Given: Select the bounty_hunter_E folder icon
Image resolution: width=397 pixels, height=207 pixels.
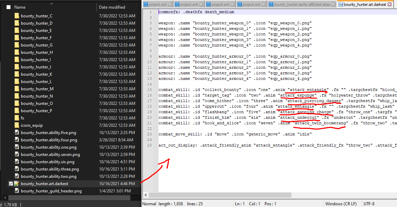Looking at the screenshot, I should 17,31.
